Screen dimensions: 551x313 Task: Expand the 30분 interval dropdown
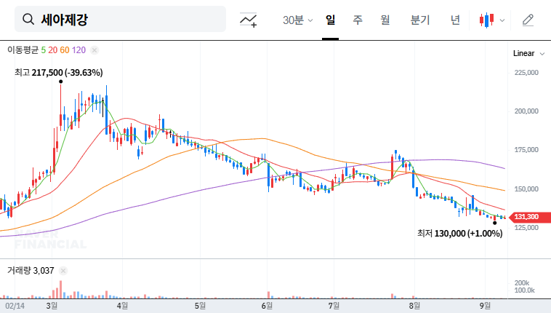pos(297,20)
